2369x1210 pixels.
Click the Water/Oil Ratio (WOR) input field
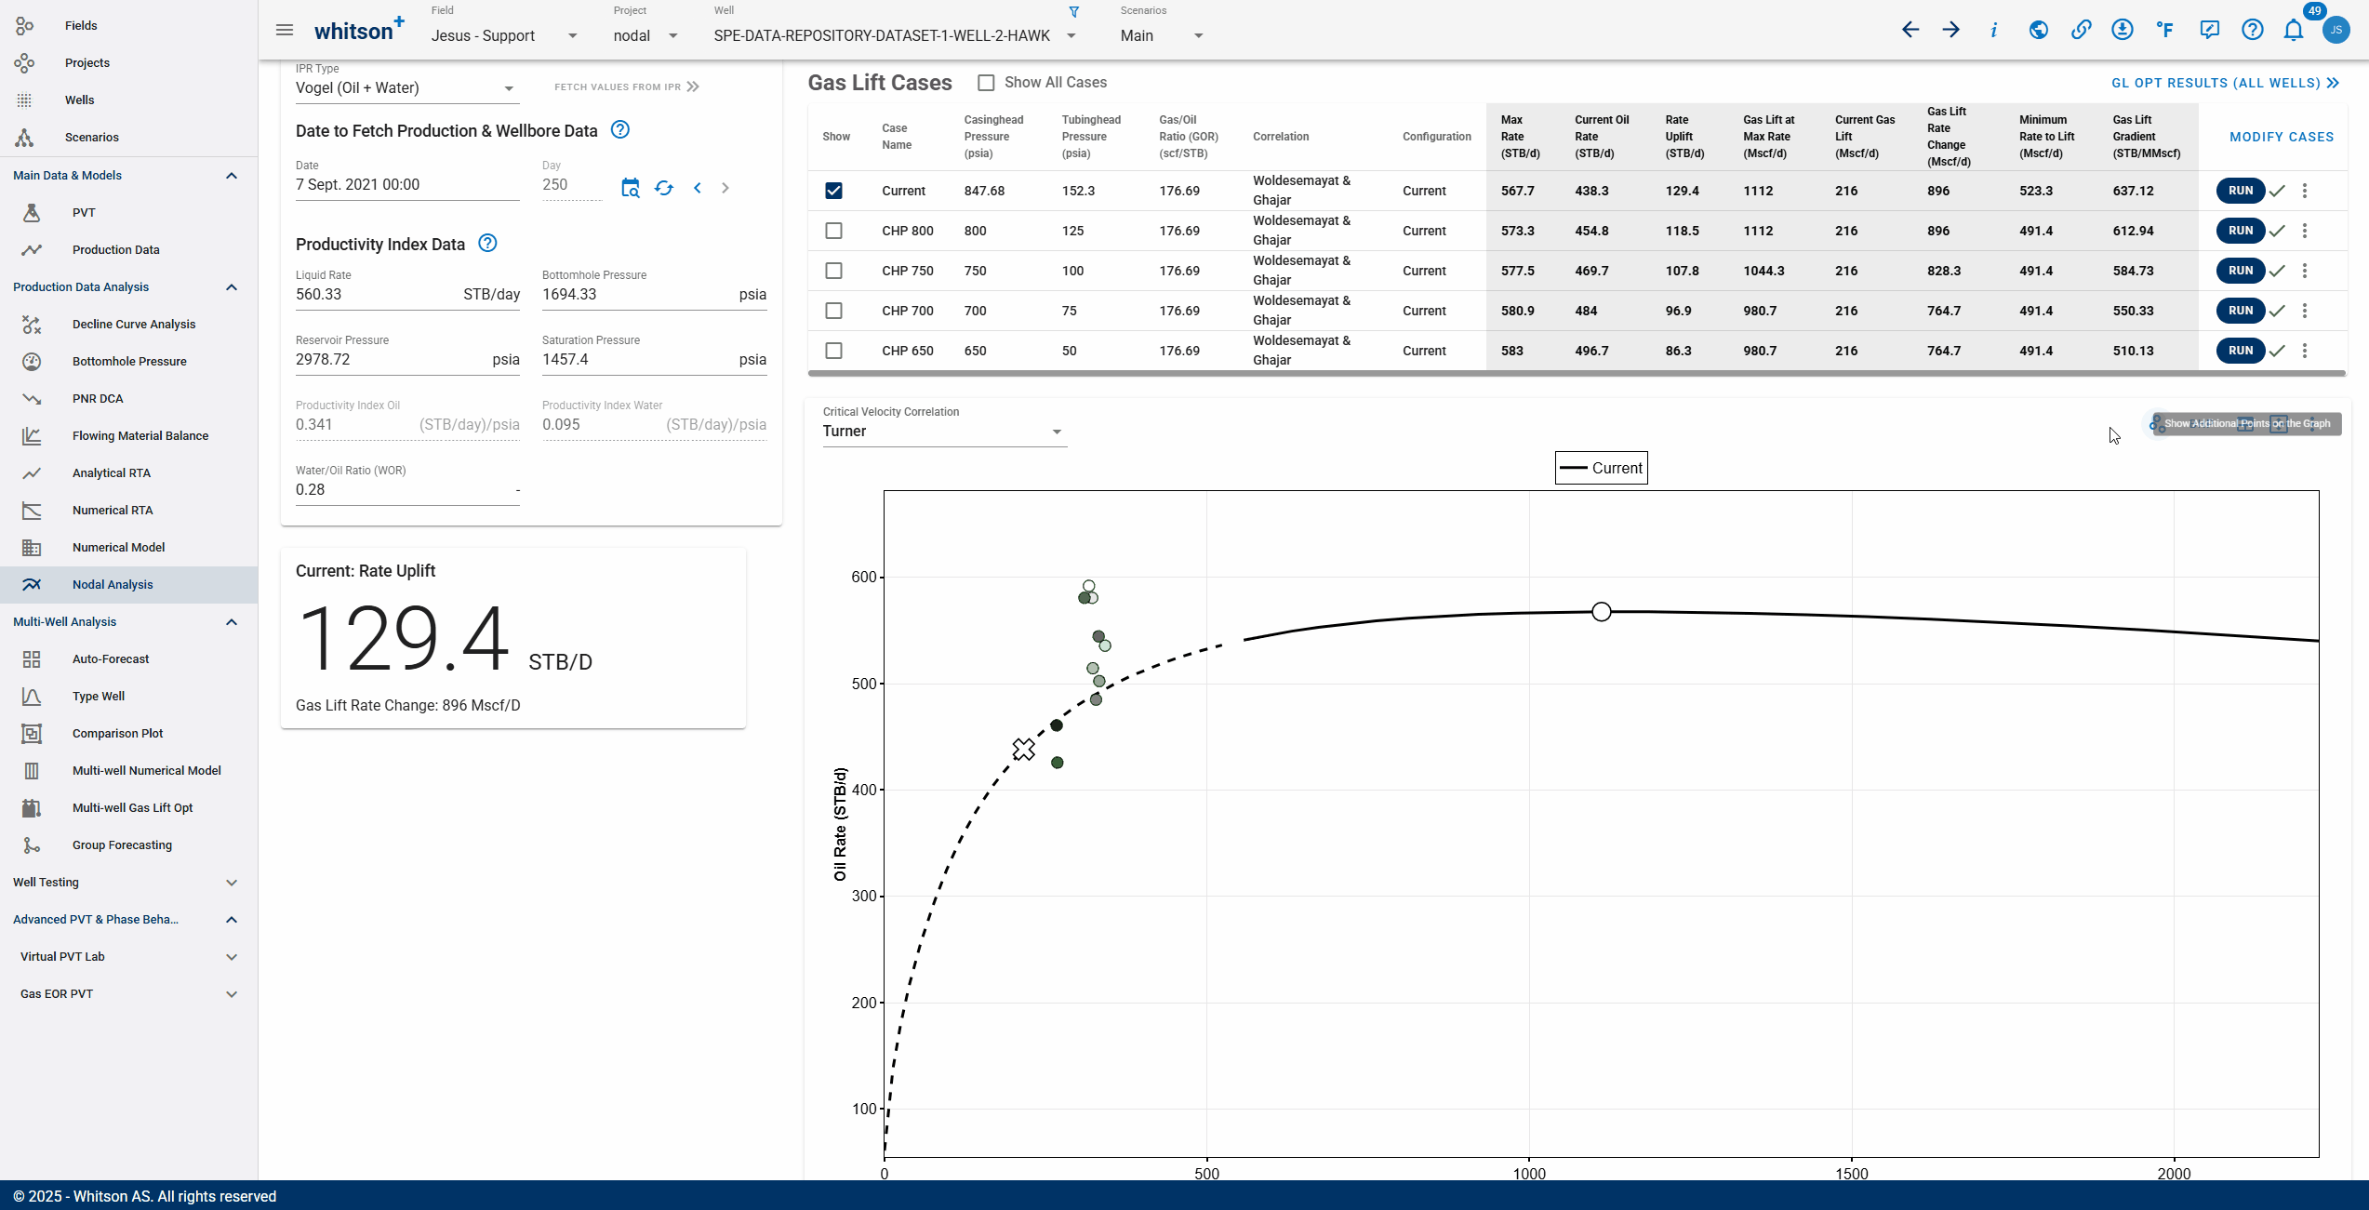(x=407, y=490)
